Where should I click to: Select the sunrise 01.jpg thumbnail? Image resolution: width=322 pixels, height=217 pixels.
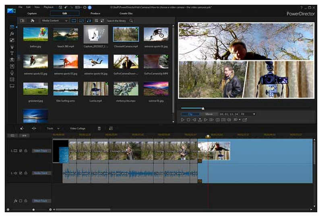click(x=156, y=89)
